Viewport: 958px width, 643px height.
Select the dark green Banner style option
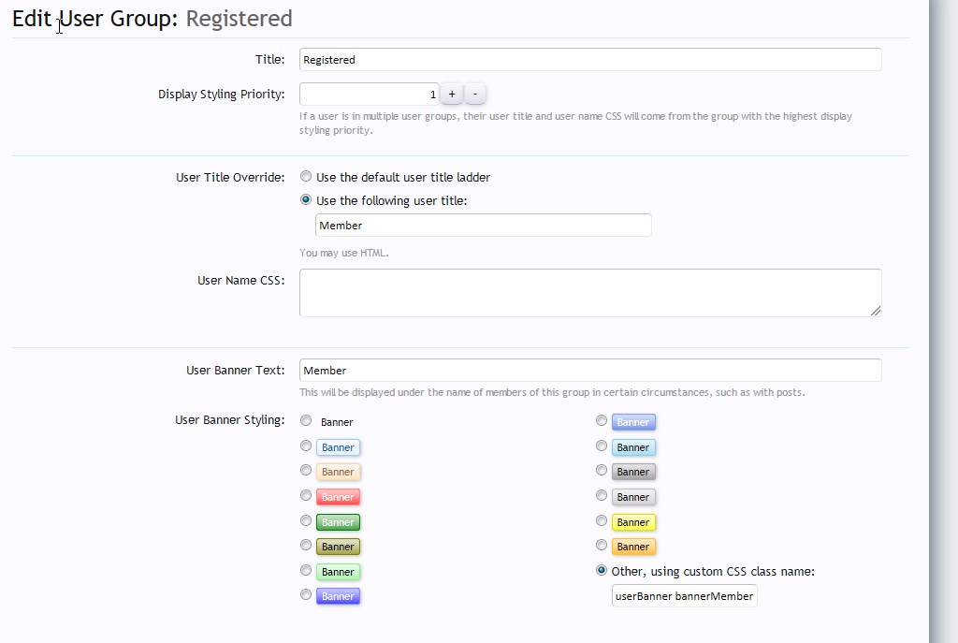click(x=306, y=521)
